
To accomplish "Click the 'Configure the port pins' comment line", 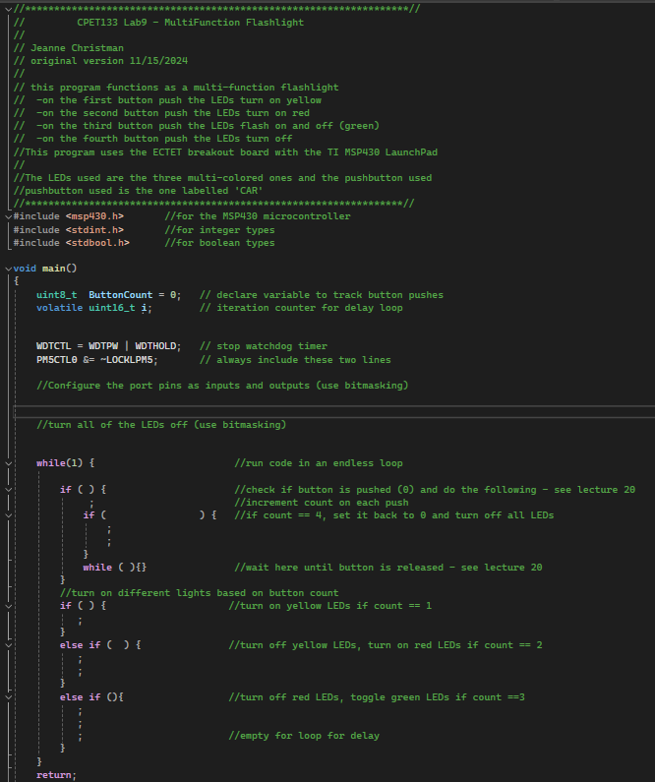I will pos(222,386).
